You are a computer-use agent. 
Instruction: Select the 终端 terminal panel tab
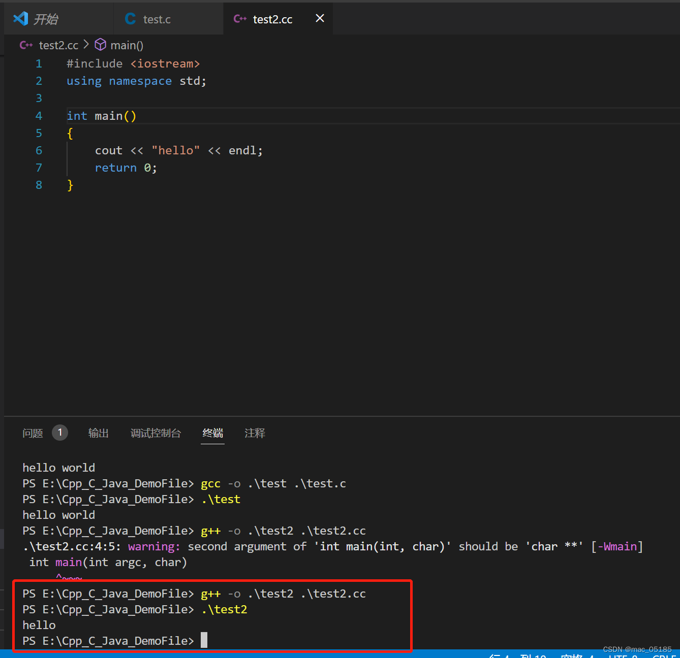point(212,433)
